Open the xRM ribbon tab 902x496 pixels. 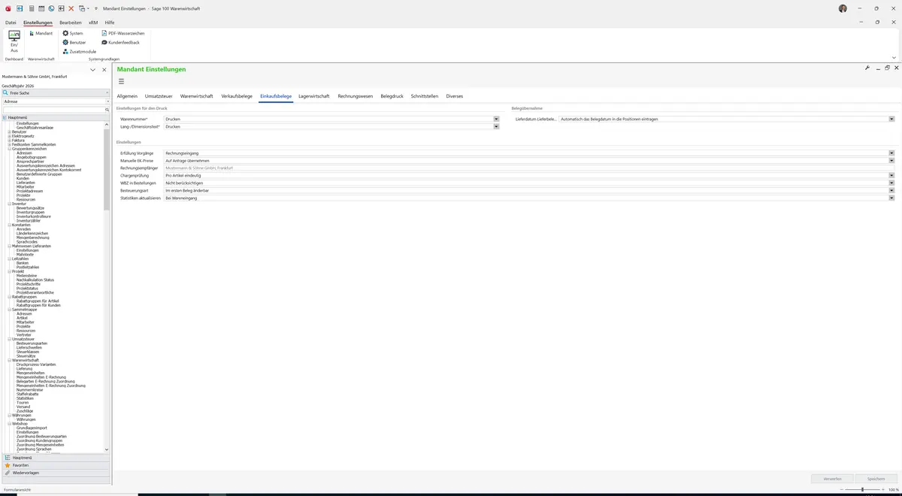(93, 23)
